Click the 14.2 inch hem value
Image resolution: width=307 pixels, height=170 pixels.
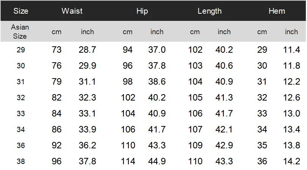(x=291, y=161)
